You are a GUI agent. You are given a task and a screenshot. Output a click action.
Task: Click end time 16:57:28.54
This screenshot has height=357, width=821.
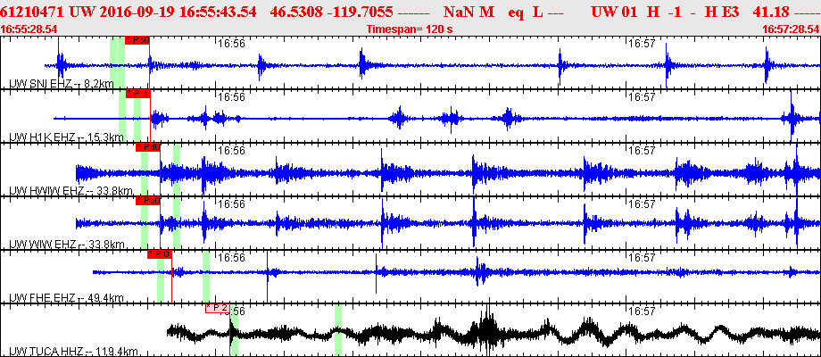pyautogui.click(x=792, y=29)
